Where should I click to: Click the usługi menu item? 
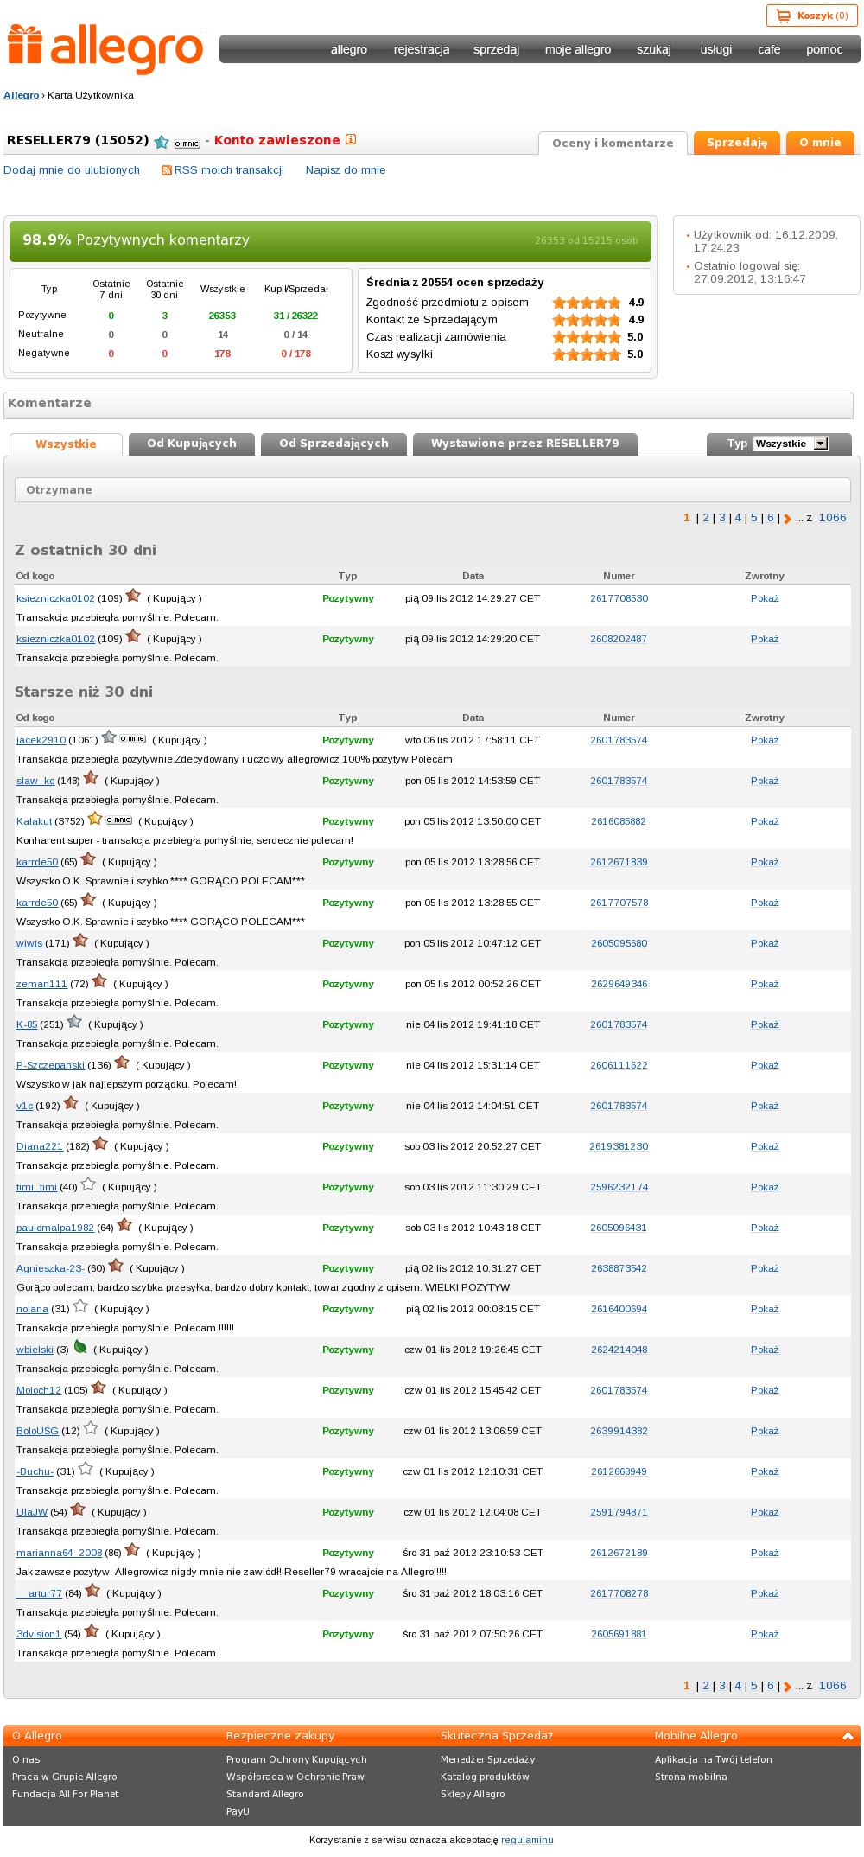coord(716,49)
